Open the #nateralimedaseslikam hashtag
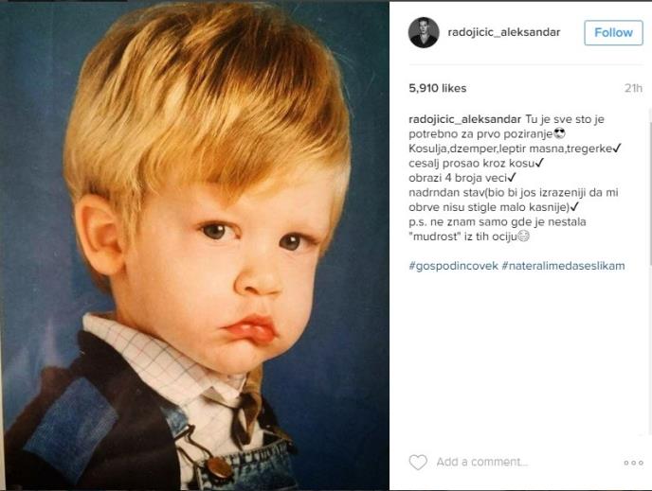Screen dimensions: 652x491 tap(563, 266)
